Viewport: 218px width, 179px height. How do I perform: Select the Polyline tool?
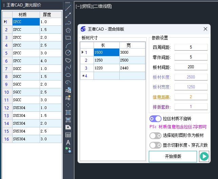[68, 23]
